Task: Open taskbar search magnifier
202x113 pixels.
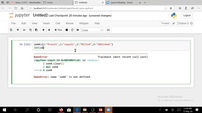Action: [27, 110]
